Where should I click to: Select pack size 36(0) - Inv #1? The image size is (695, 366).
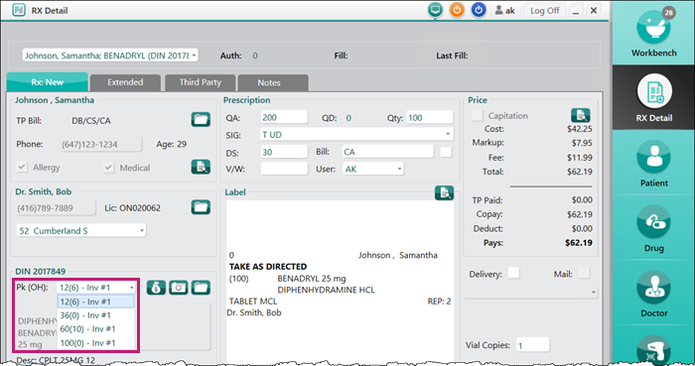[95, 315]
